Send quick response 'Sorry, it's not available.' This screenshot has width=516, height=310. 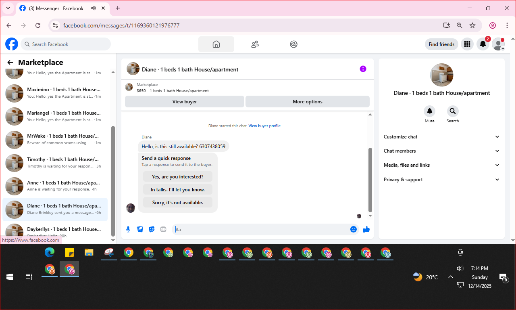(x=178, y=203)
